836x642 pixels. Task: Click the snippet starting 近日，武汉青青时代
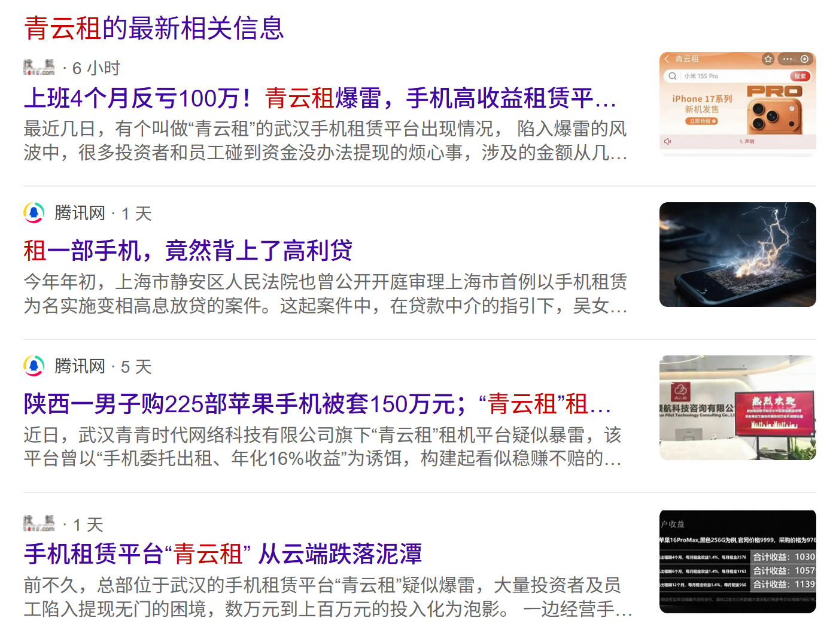(x=323, y=446)
